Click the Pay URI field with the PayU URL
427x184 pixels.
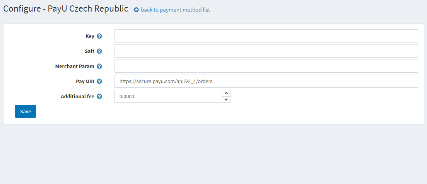266,81
